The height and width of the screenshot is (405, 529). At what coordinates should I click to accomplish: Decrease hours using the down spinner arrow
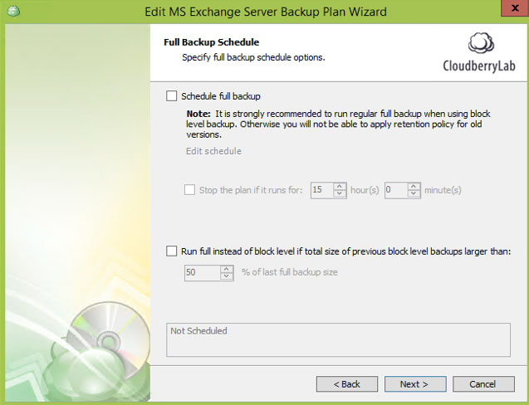point(340,194)
